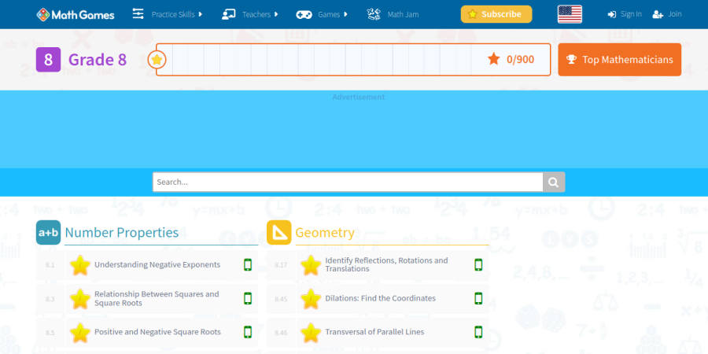This screenshot has width=708, height=354.
Task: Open Relationship Between Squares and Square Roots
Action: pos(157,298)
